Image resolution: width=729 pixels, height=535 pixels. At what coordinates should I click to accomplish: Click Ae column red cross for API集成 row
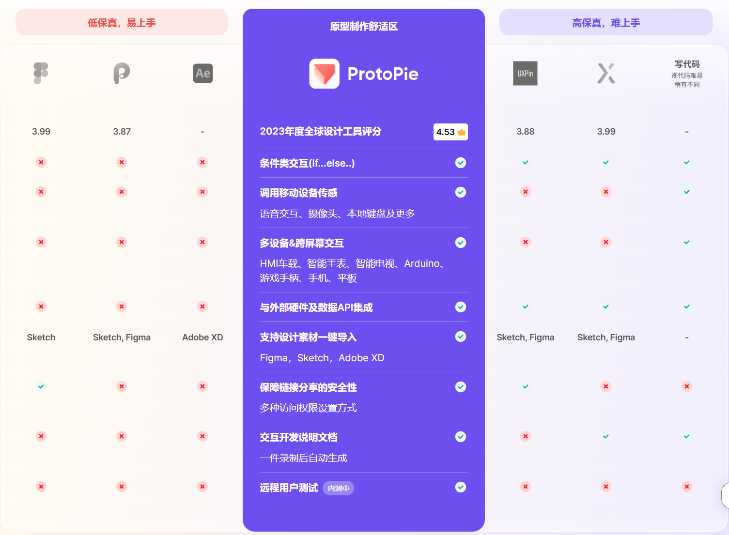(202, 306)
